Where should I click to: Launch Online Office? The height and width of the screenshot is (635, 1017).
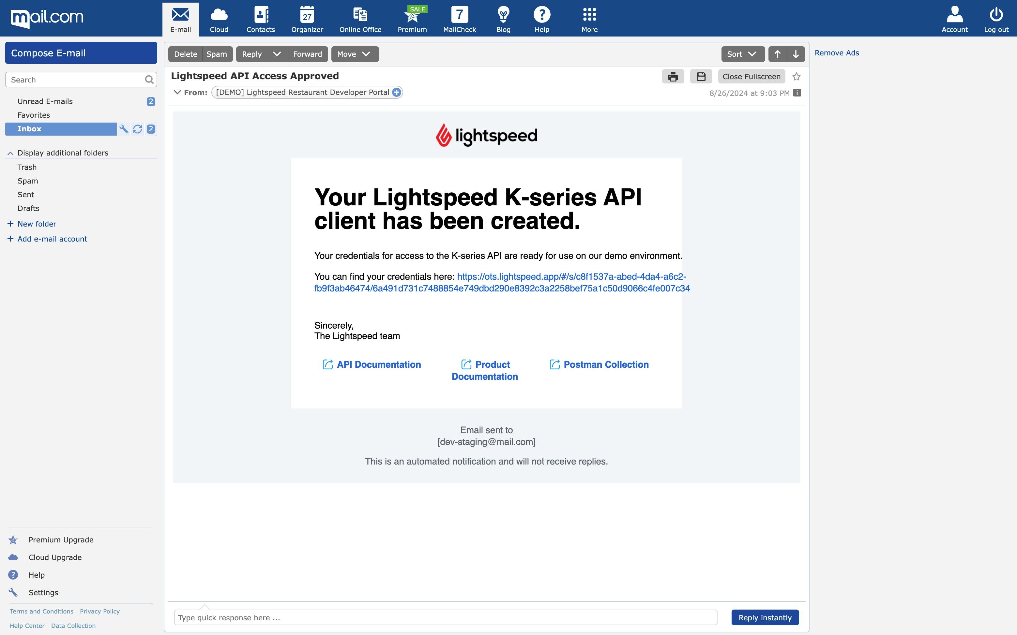pos(360,19)
